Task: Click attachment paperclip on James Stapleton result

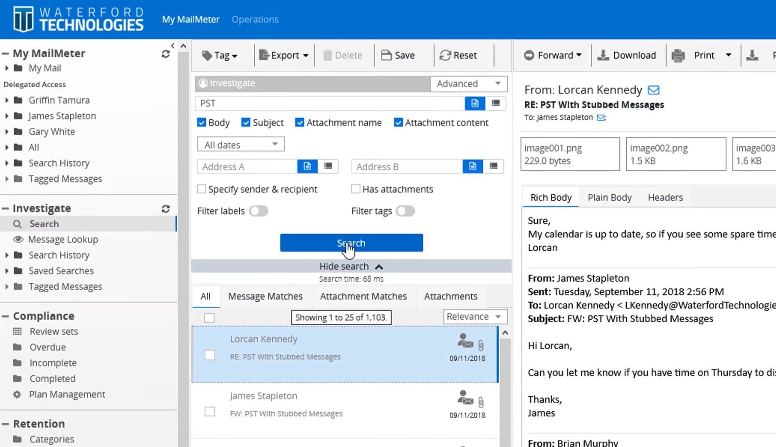Action: coord(481,402)
